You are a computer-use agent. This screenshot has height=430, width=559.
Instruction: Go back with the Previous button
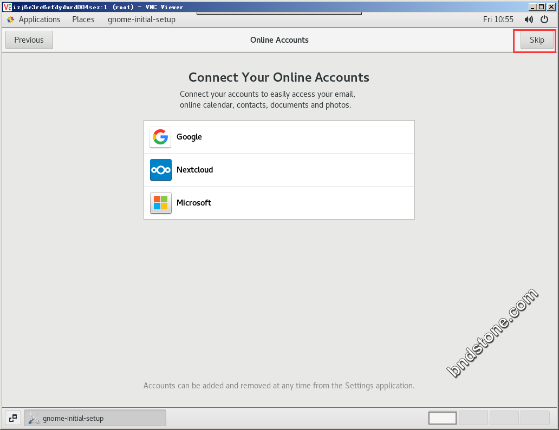[x=29, y=40]
